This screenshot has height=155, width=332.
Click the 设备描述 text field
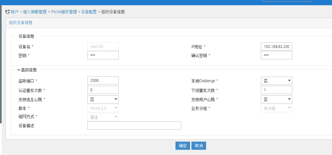[134, 126]
